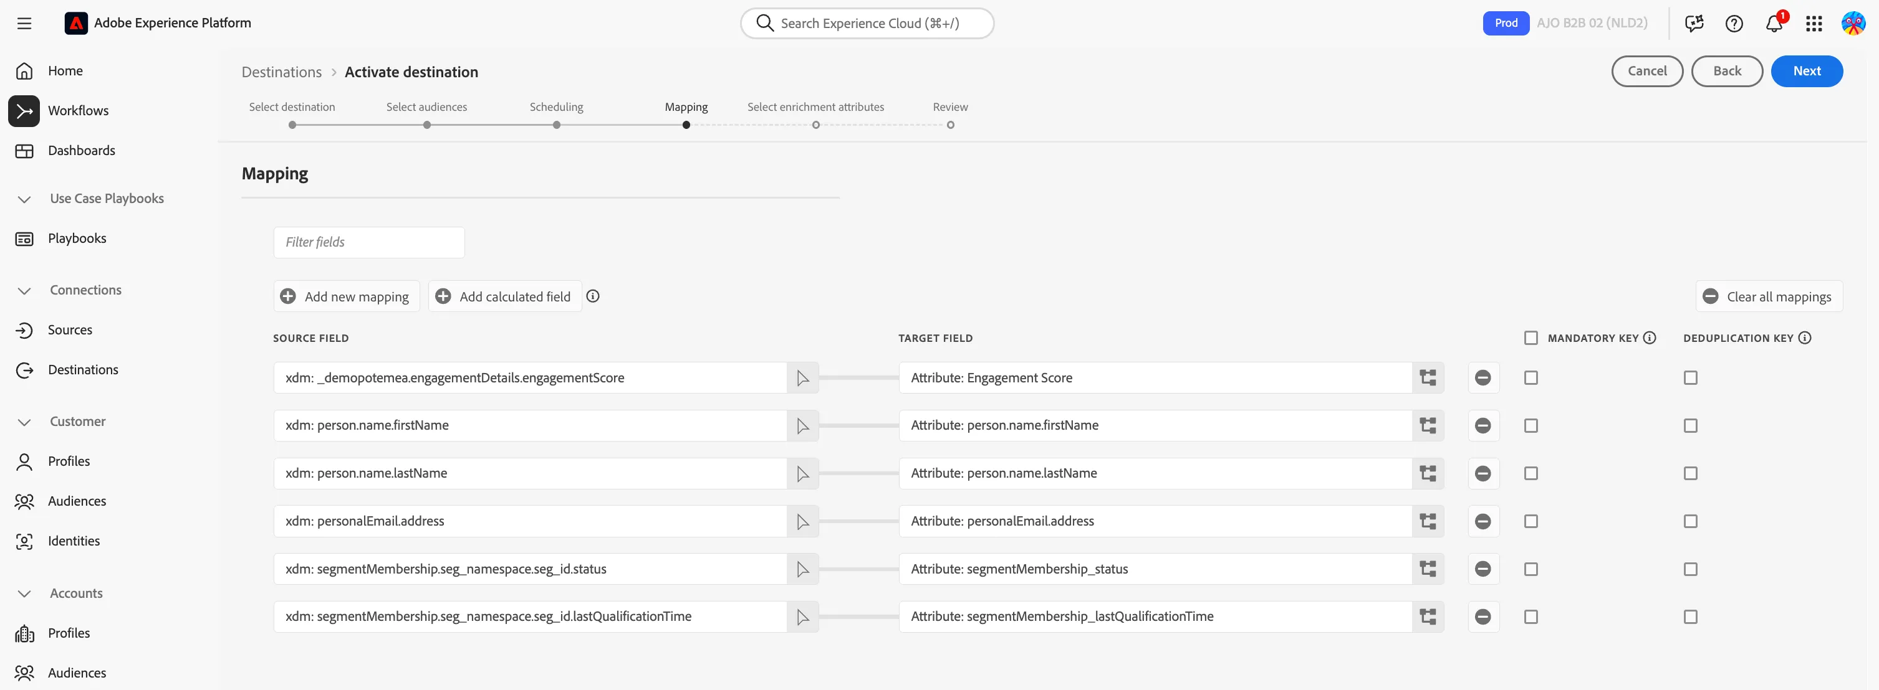Click the Search Experience Cloud box
The height and width of the screenshot is (690, 1879).
[867, 23]
